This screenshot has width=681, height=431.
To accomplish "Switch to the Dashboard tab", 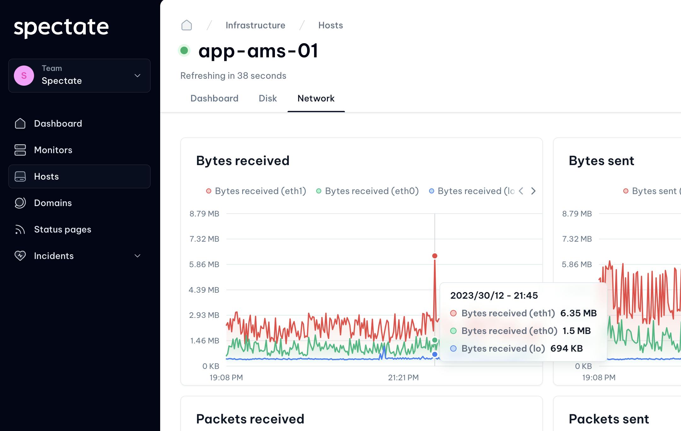I will point(214,98).
